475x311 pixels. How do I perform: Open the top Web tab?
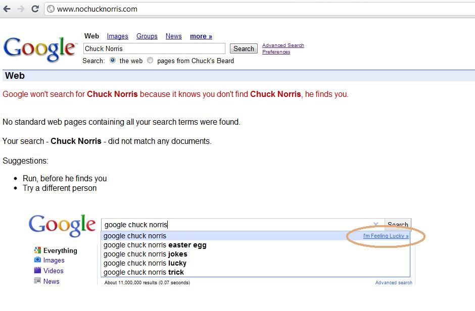[x=91, y=36]
